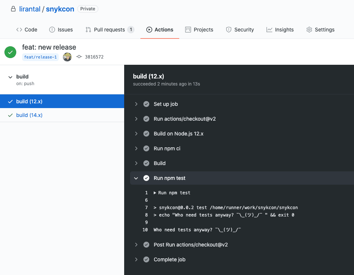Switch to the Pull requests tab

pyautogui.click(x=110, y=30)
